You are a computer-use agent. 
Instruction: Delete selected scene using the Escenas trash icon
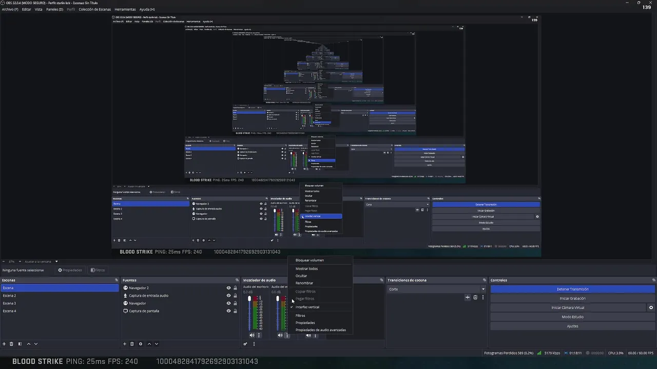coord(12,344)
